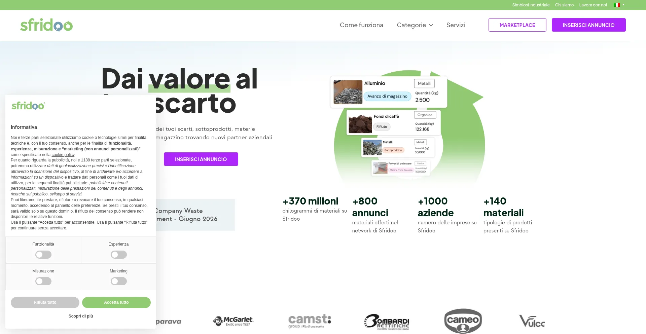Click the Rifiuto badge

(x=382, y=127)
